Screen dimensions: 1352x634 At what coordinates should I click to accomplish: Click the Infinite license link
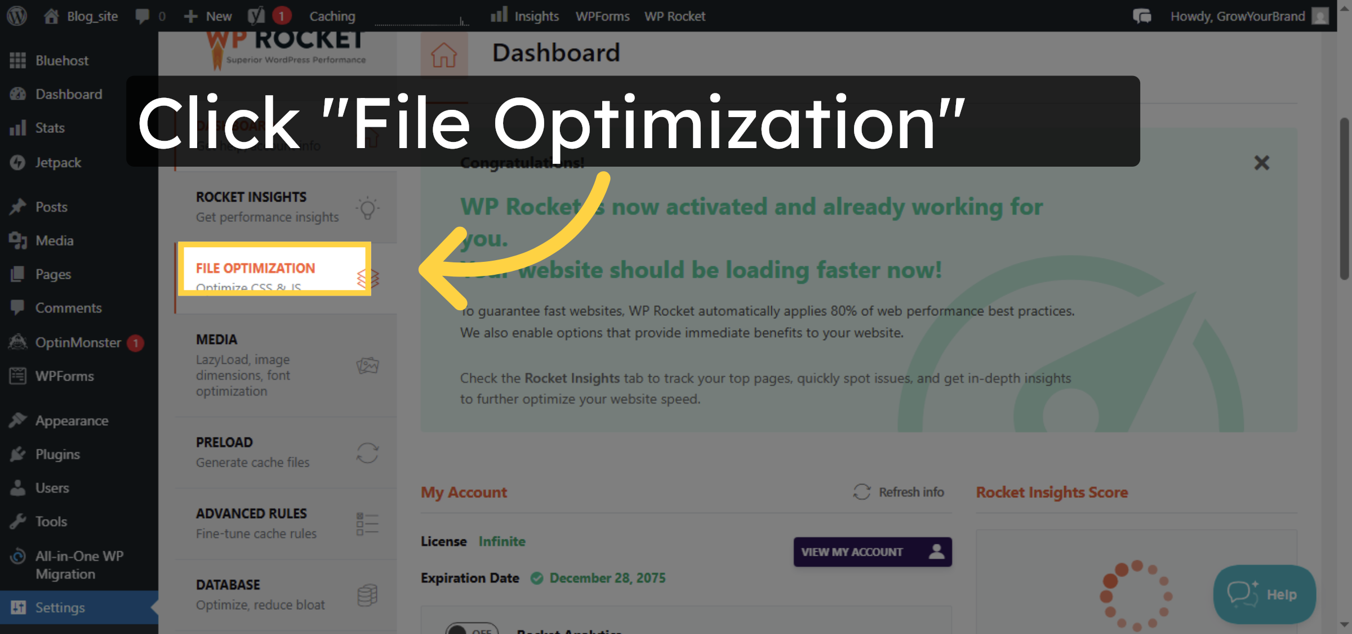click(501, 541)
